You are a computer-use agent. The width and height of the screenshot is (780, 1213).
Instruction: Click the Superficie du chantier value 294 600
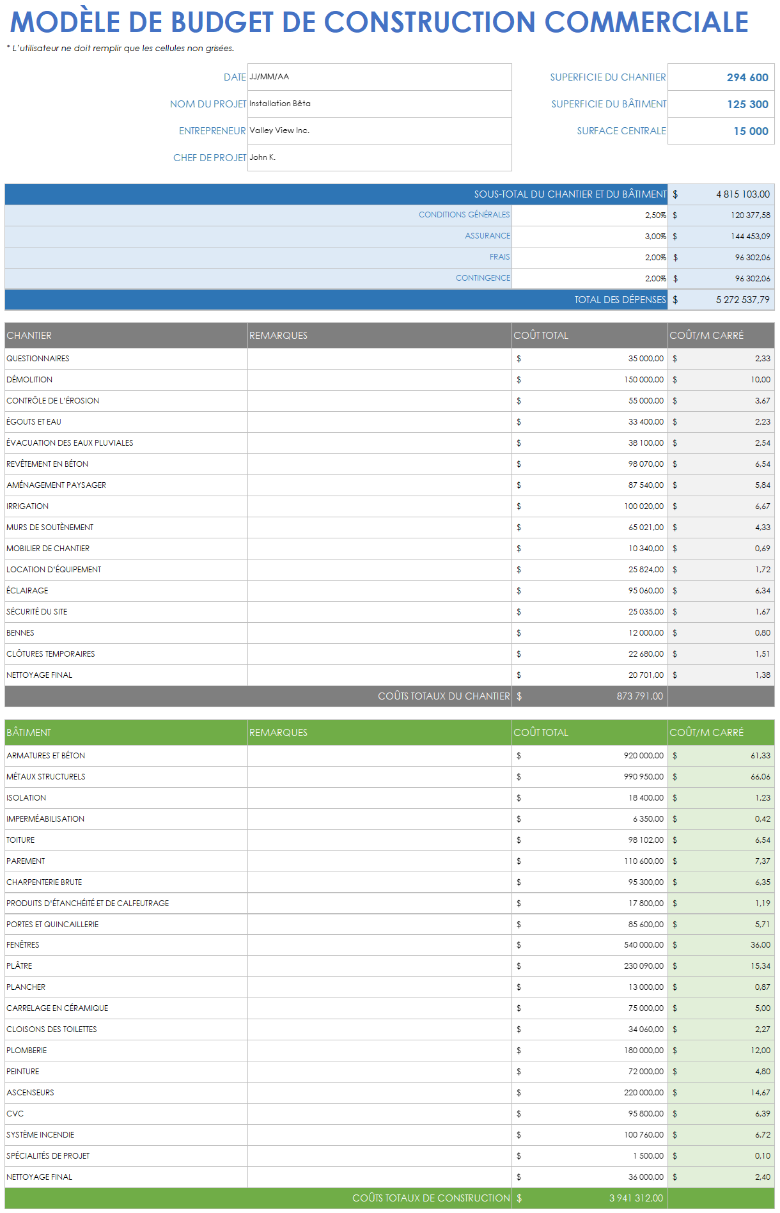click(x=721, y=77)
